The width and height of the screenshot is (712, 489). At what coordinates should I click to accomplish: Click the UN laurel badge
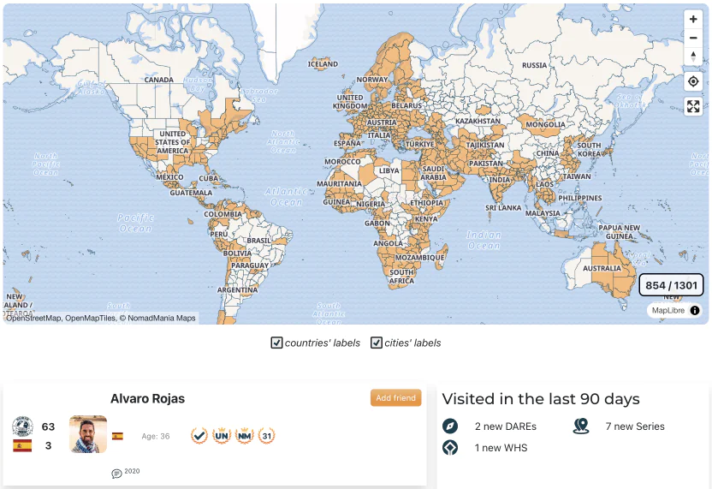click(x=222, y=436)
